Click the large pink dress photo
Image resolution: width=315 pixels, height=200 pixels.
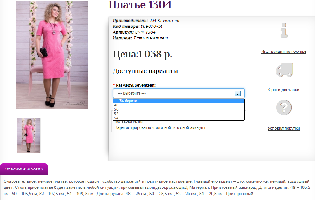(52, 55)
